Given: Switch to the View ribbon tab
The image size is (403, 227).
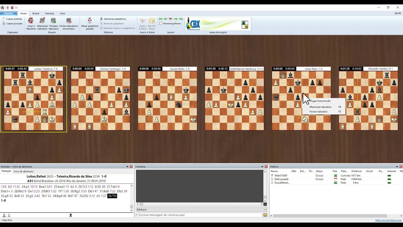Looking at the screenshot, I should tap(62, 13).
